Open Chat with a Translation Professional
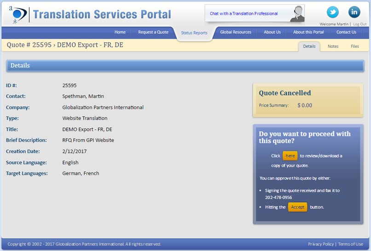The width and height of the screenshot is (371, 251). pos(244,14)
